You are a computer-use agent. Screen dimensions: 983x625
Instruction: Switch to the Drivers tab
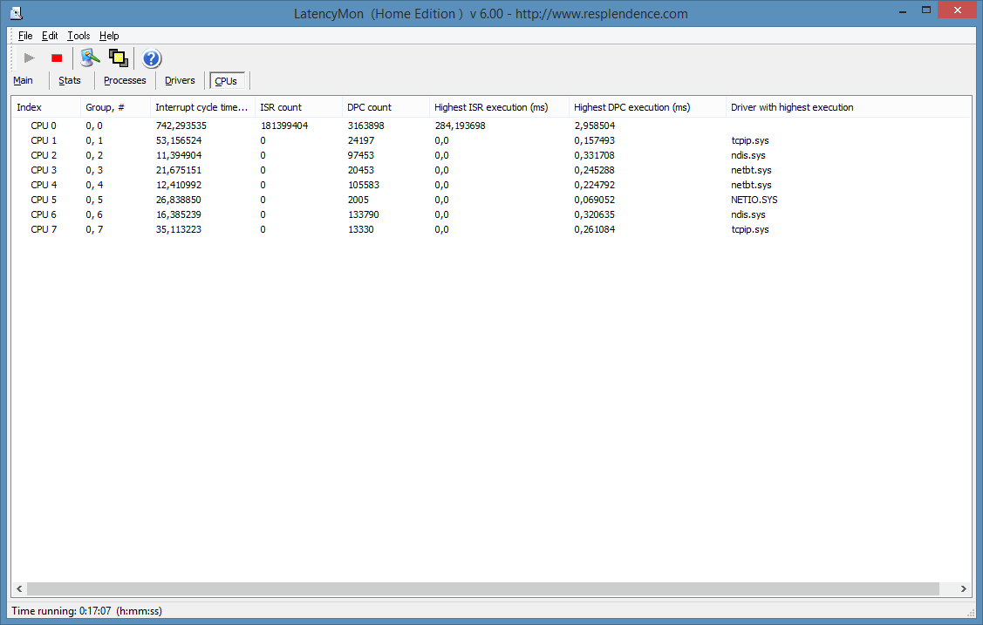coord(180,80)
